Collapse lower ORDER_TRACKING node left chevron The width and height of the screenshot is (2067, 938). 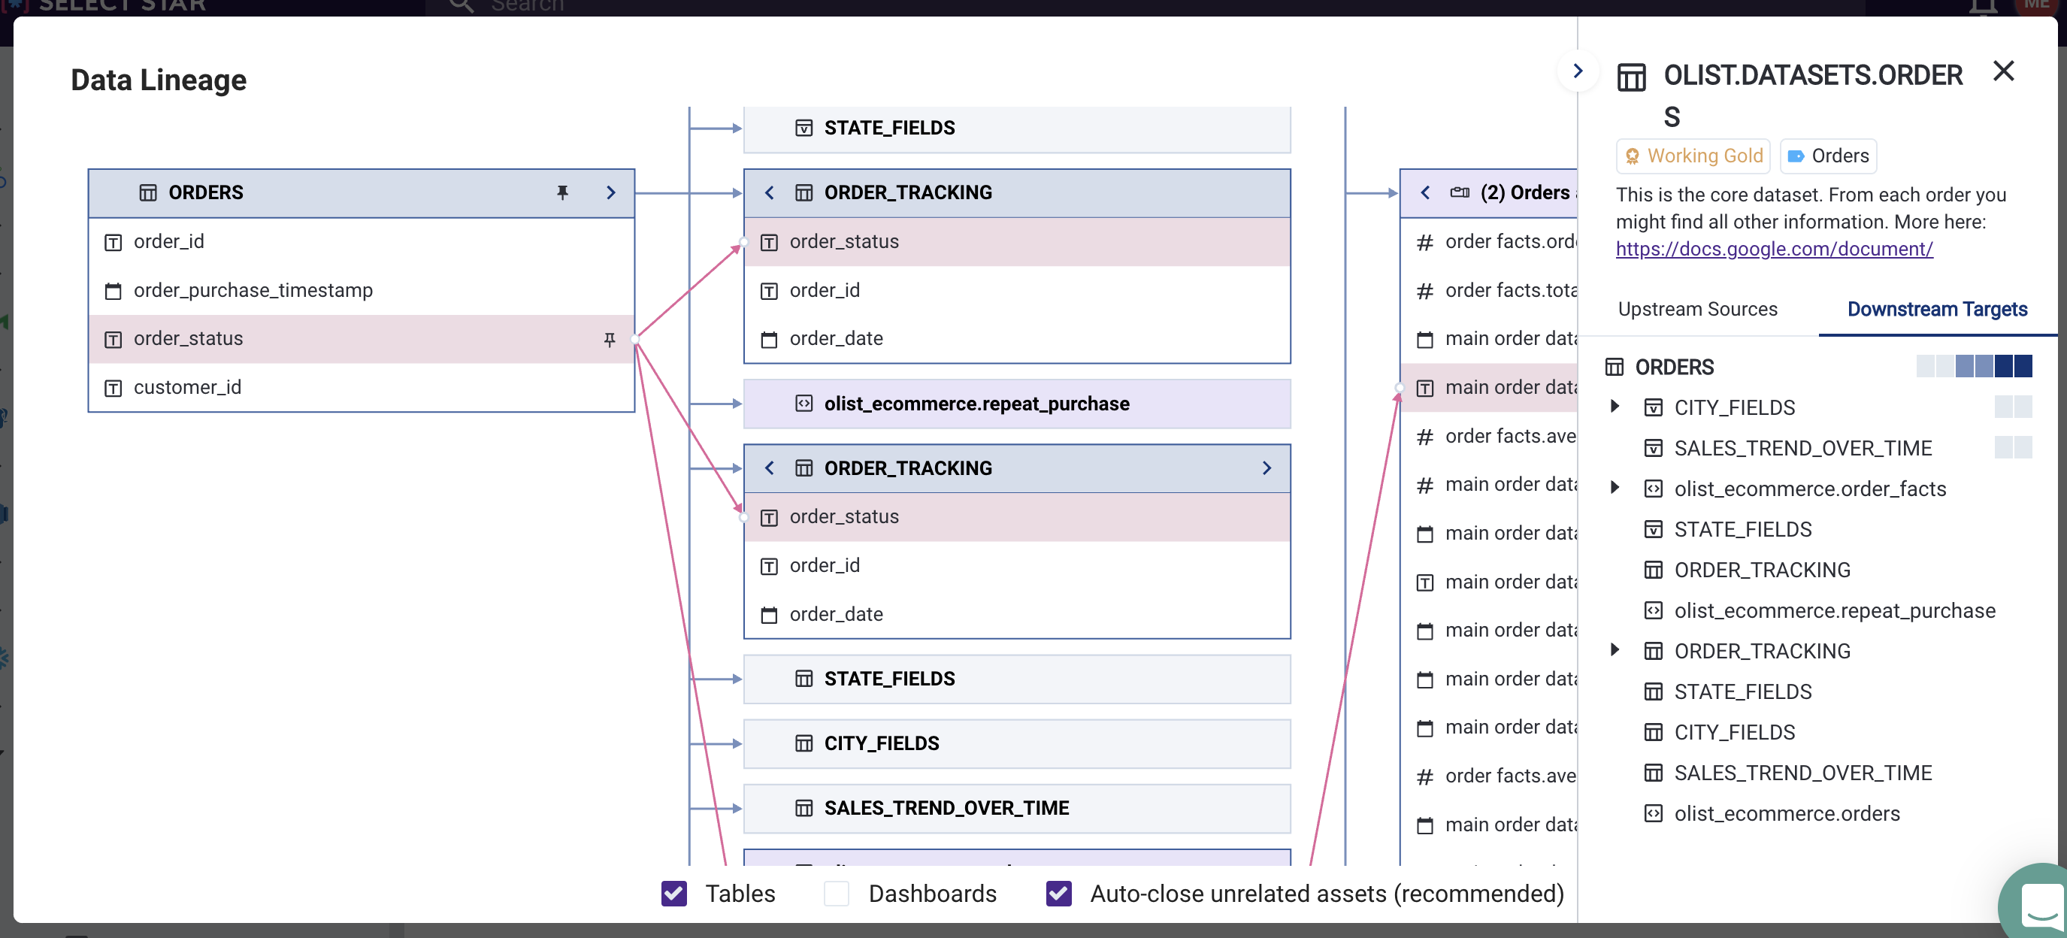770,467
